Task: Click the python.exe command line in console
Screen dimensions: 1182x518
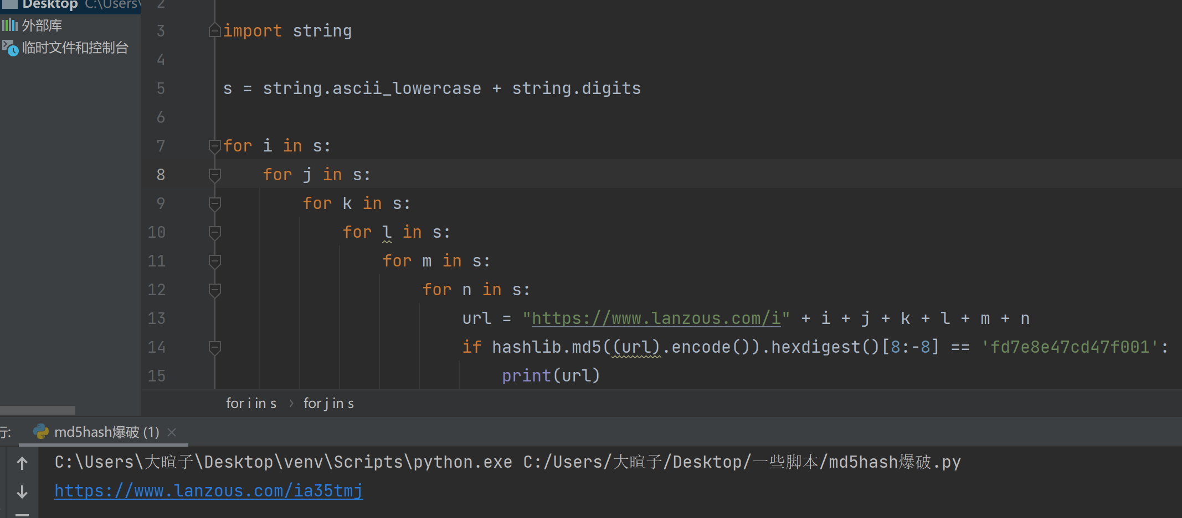Action: [507, 462]
